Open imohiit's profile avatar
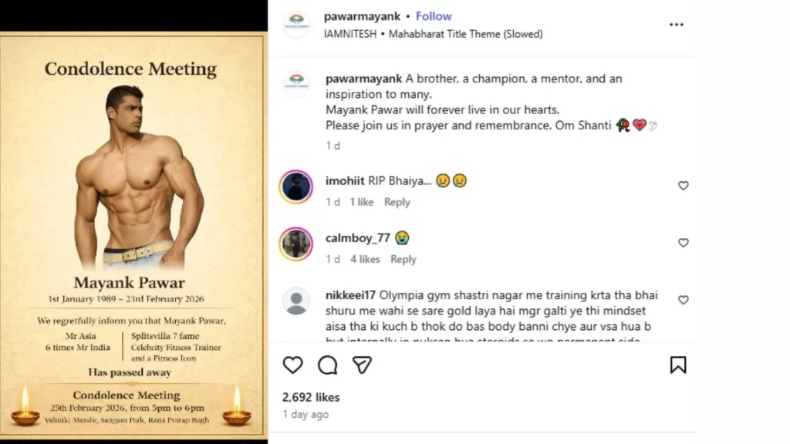This screenshot has width=790, height=444. [x=296, y=187]
